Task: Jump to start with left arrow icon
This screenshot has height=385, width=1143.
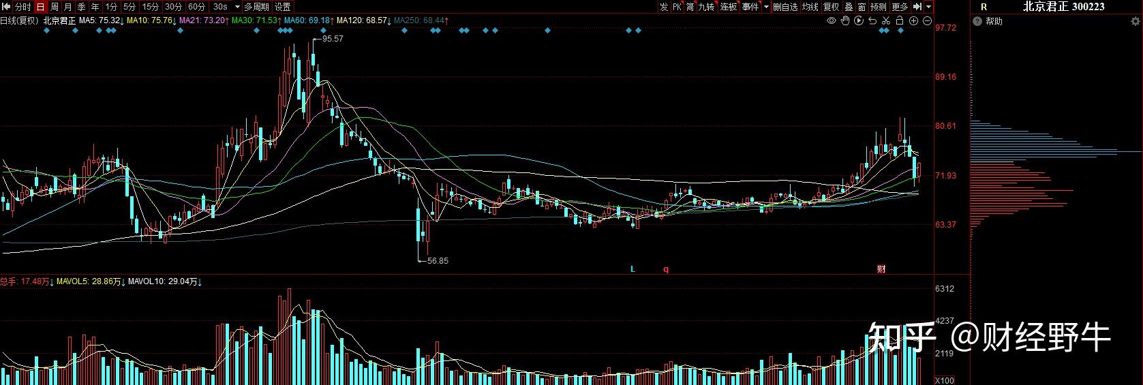Action: click(917, 7)
